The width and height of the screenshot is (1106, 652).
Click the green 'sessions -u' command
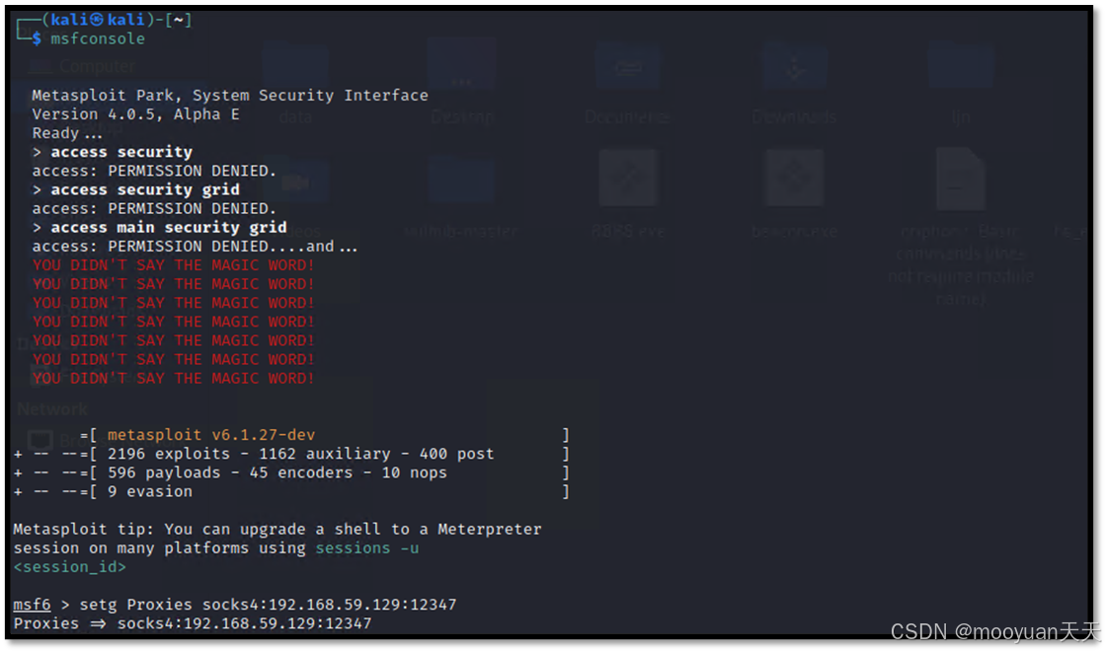[366, 548]
